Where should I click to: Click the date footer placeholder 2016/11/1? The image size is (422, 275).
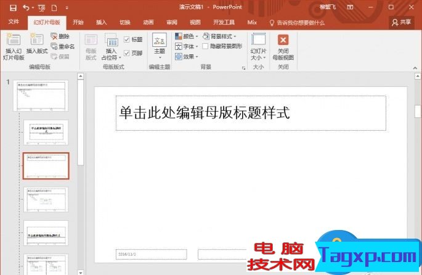coord(152,254)
